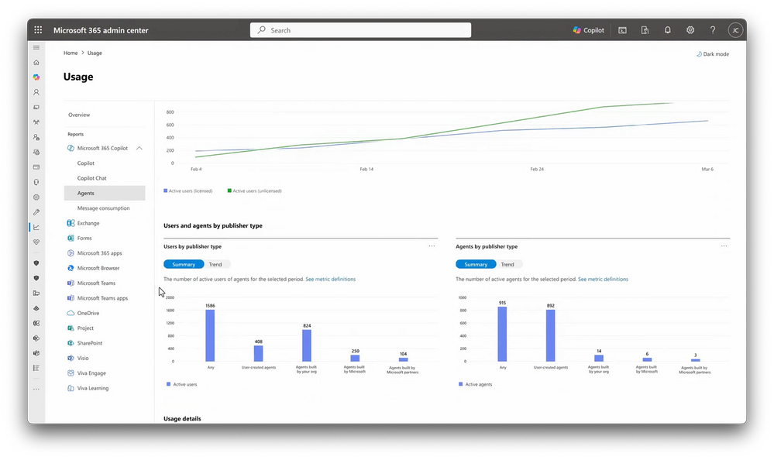This screenshot has height=460, width=774.
Task: Switch Agents by publisher type to Trend
Action: (x=507, y=265)
